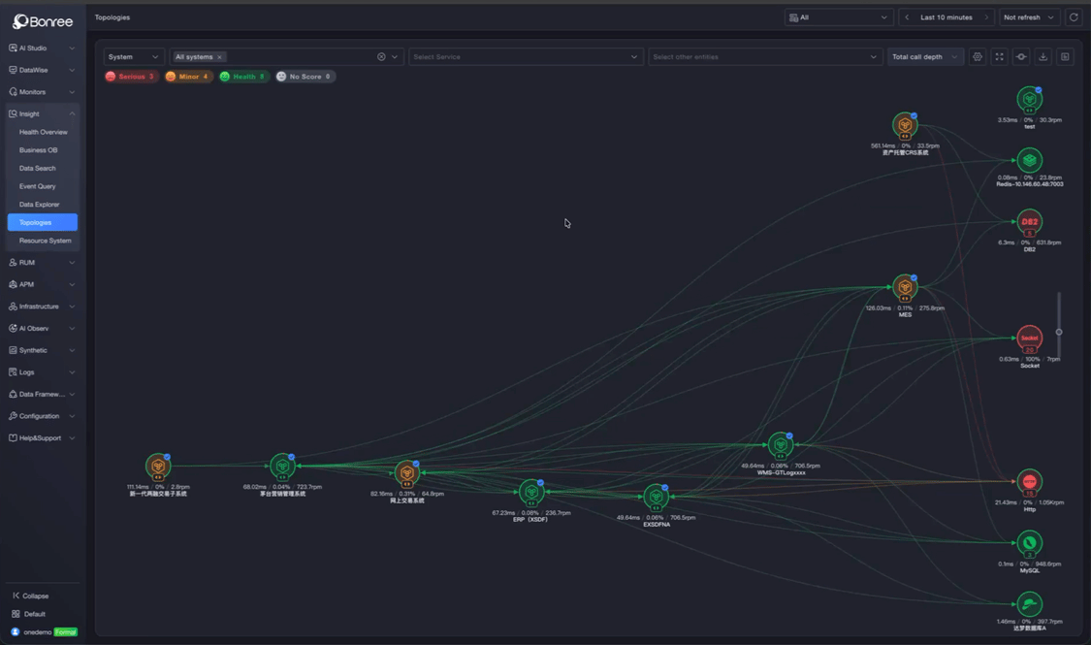Open the Select Service dropdown
The width and height of the screenshot is (1091, 645).
tap(526, 57)
